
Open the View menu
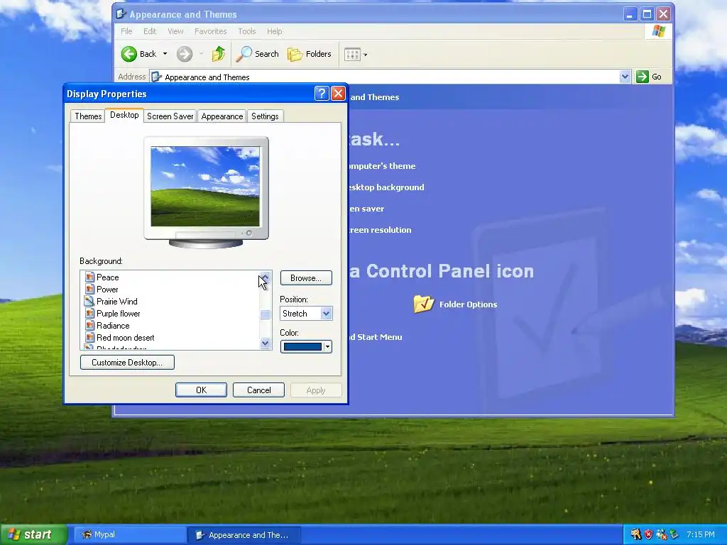[x=175, y=31]
